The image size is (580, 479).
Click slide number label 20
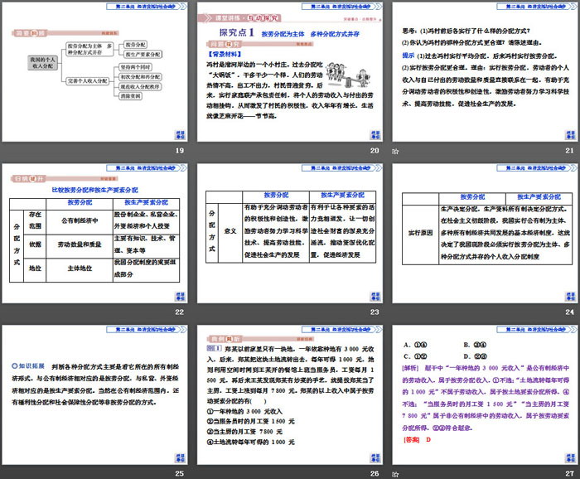click(375, 151)
